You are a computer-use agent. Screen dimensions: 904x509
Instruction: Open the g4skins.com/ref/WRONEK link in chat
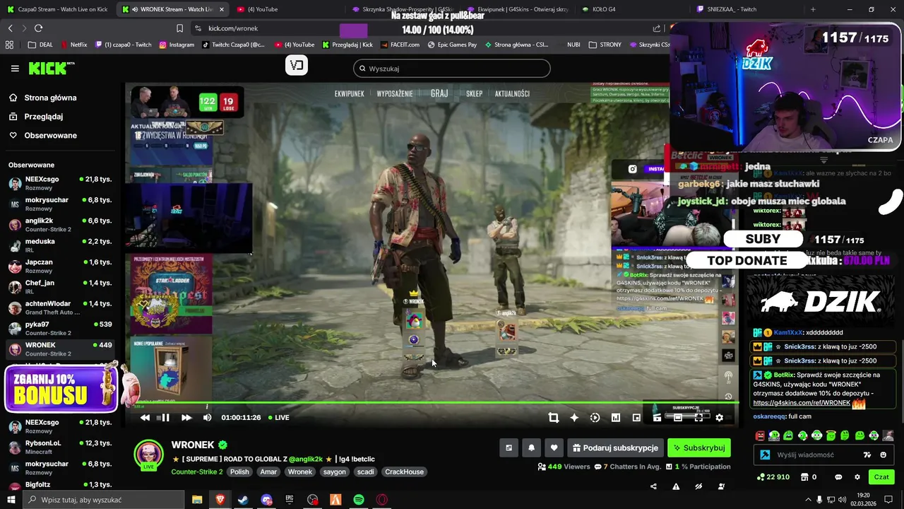point(802,403)
